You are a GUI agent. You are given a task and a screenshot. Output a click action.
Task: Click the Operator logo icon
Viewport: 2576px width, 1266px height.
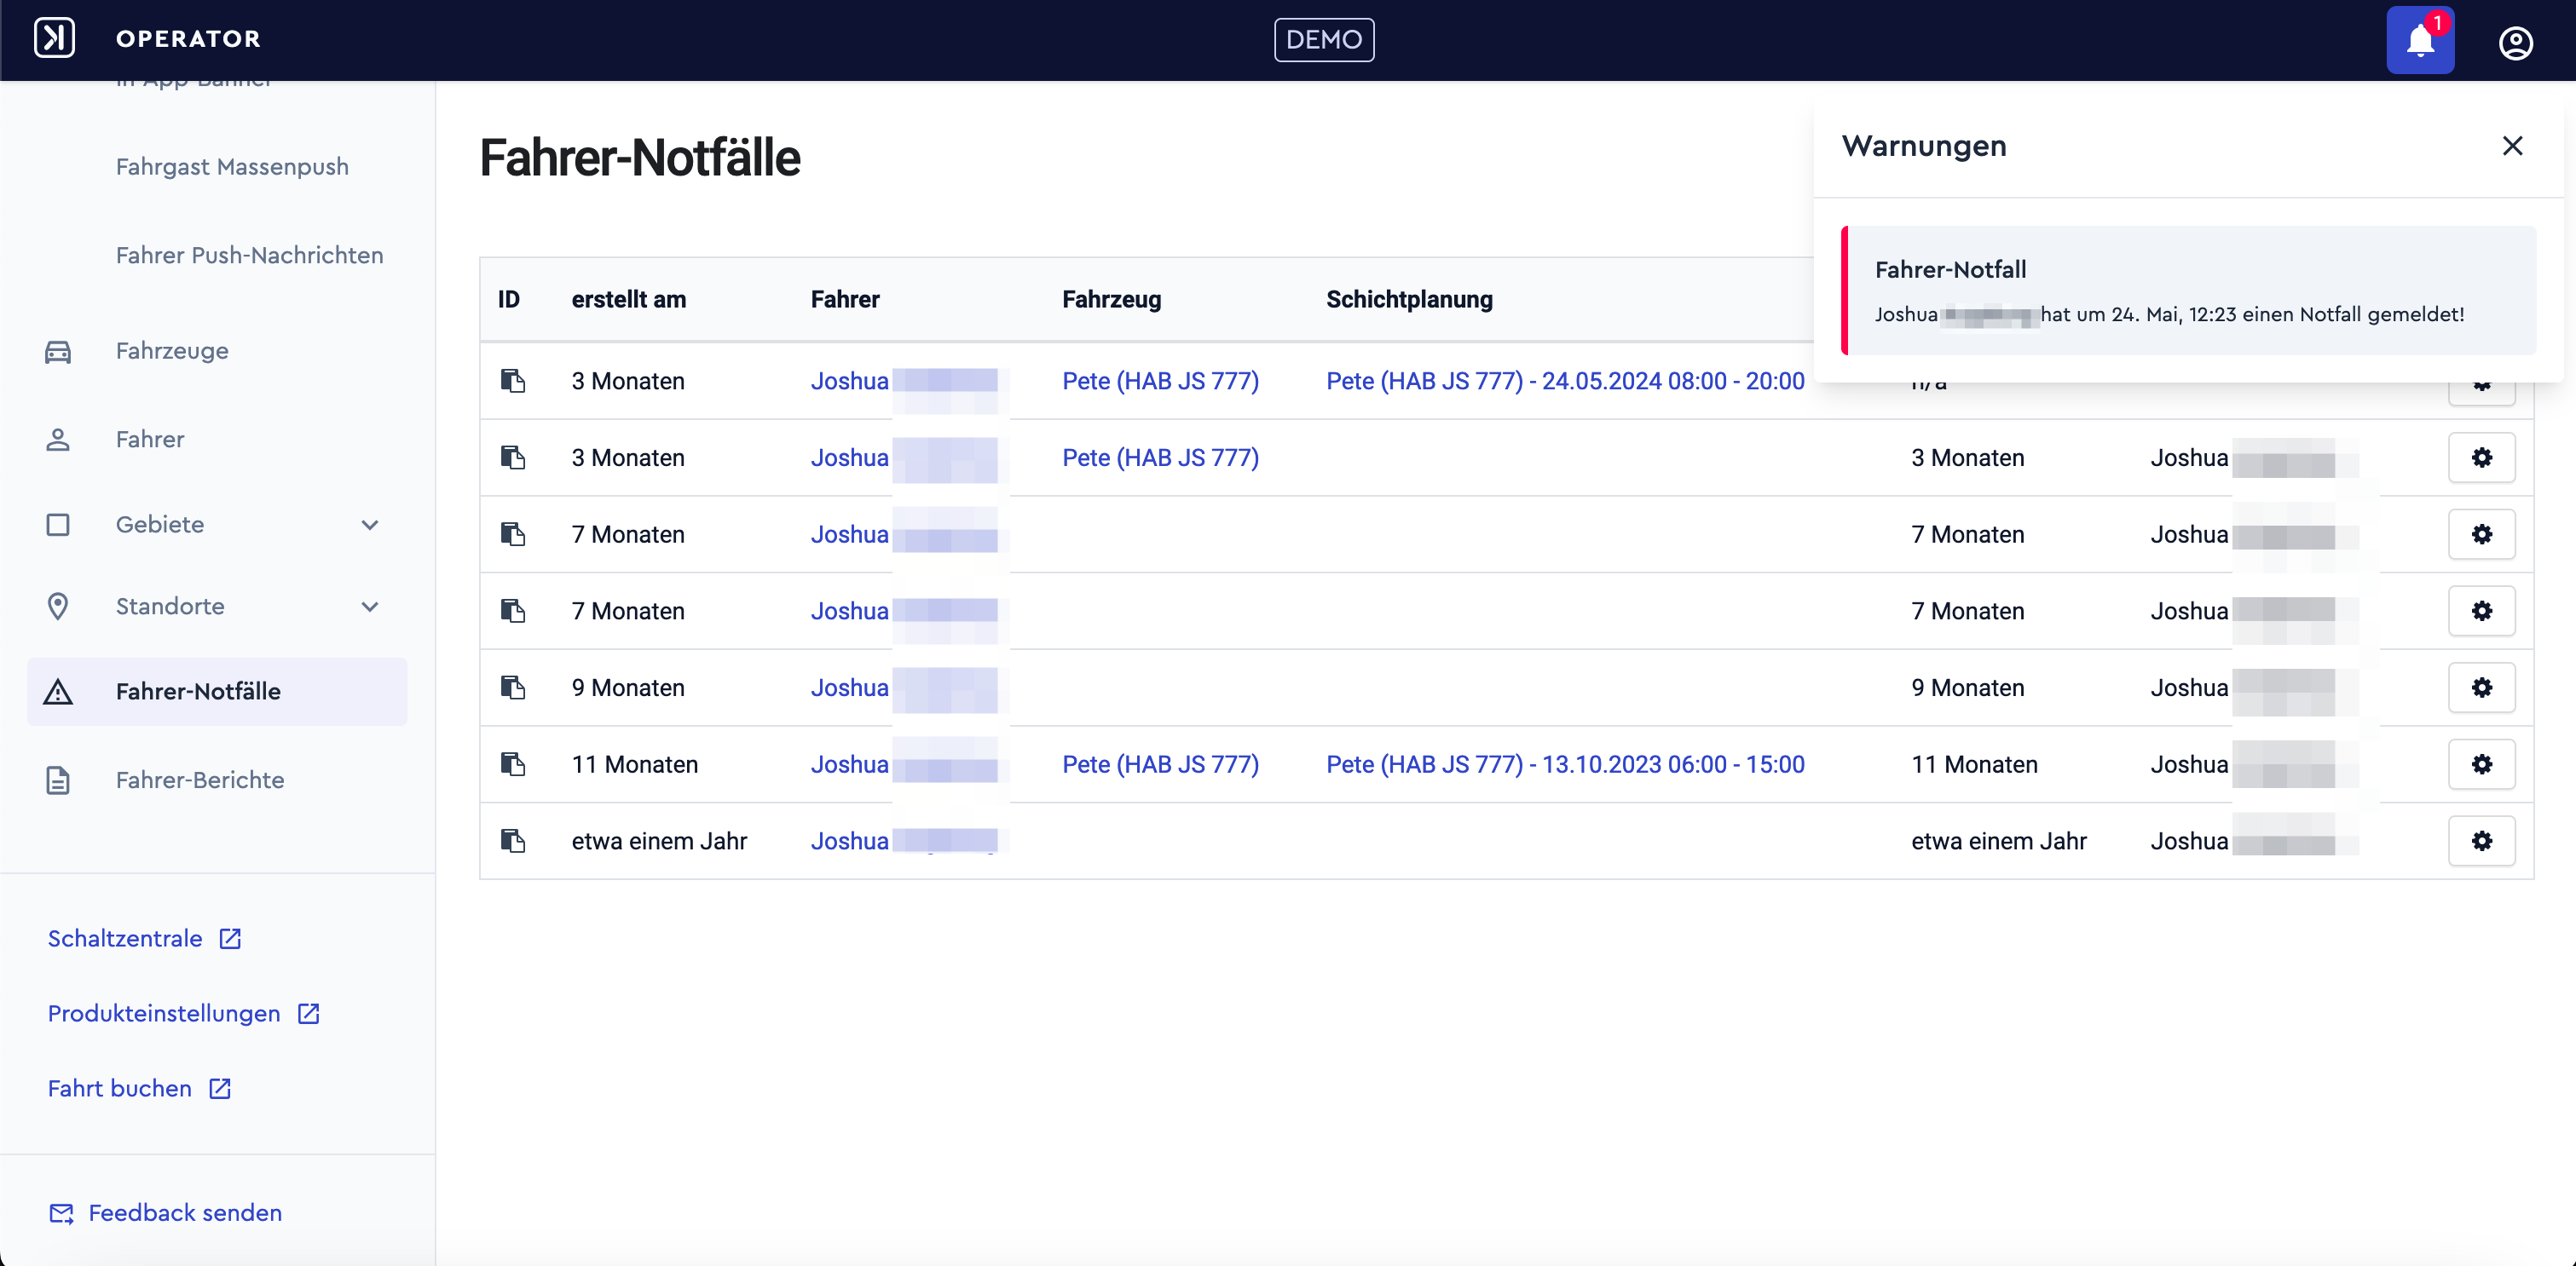54,38
